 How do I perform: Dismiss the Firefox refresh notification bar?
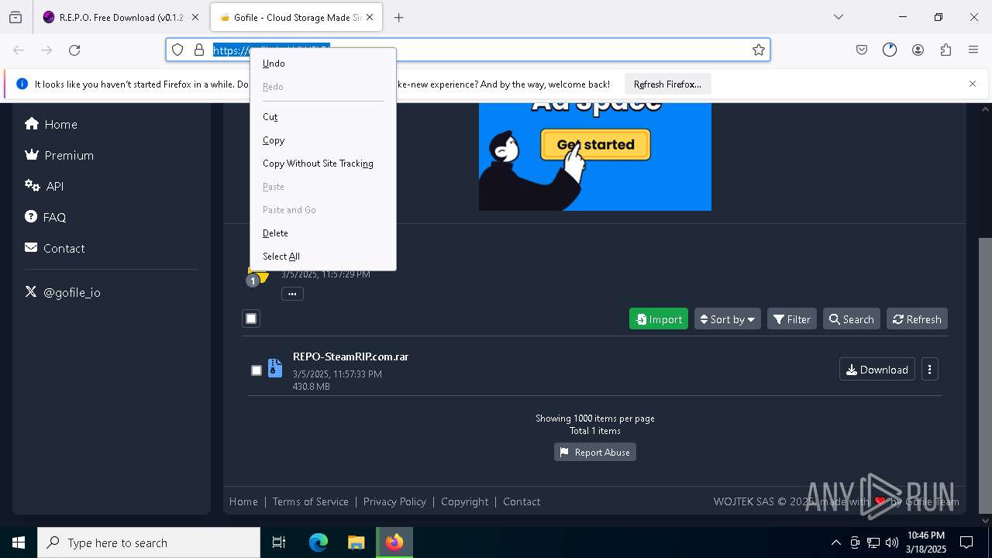point(972,84)
